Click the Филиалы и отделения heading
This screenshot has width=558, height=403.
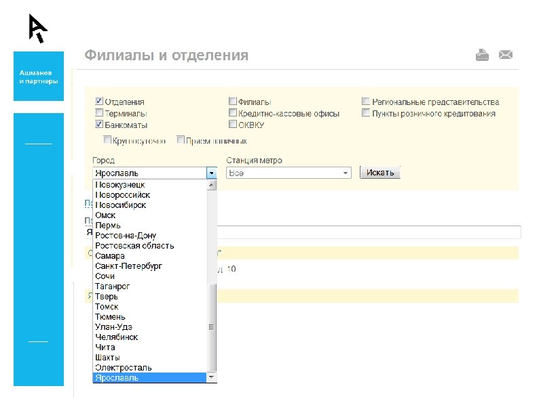(x=165, y=55)
